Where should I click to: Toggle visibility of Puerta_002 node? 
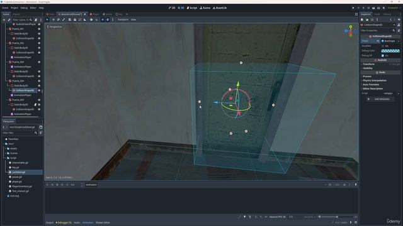39,43
